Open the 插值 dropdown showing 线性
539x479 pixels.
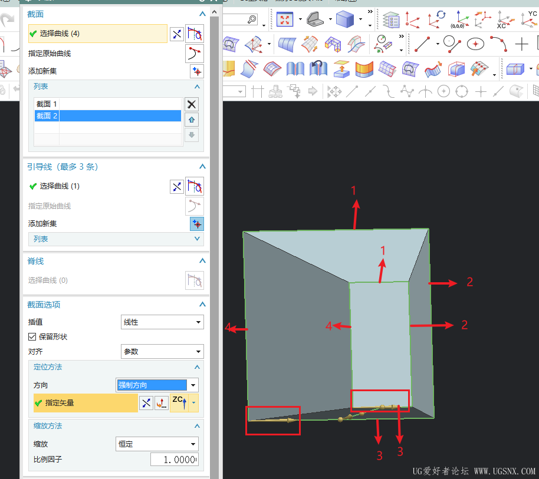click(162, 322)
